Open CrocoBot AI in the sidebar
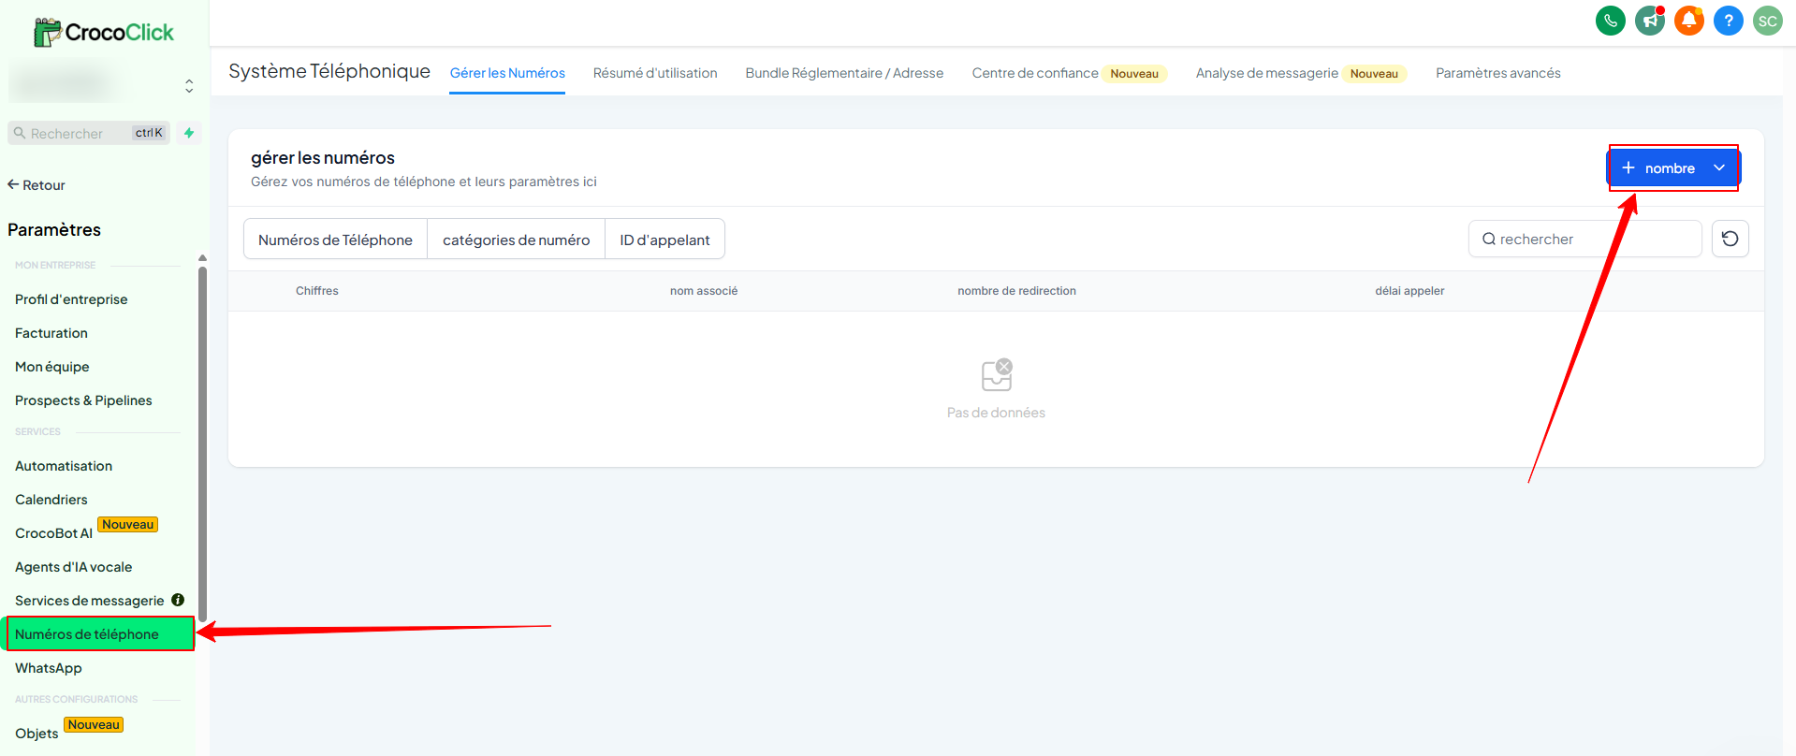Viewport: 1796px width, 756px height. pyautogui.click(x=53, y=533)
